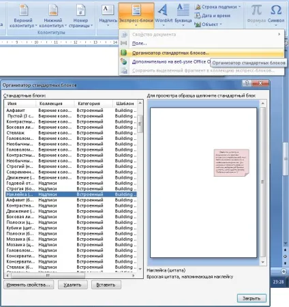This screenshot has height=307, width=289.
Task: Open the Символ symbol gallery
Action: coord(276,15)
